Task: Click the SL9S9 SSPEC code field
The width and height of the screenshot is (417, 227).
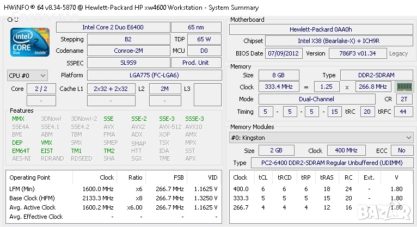Action: coord(128,63)
